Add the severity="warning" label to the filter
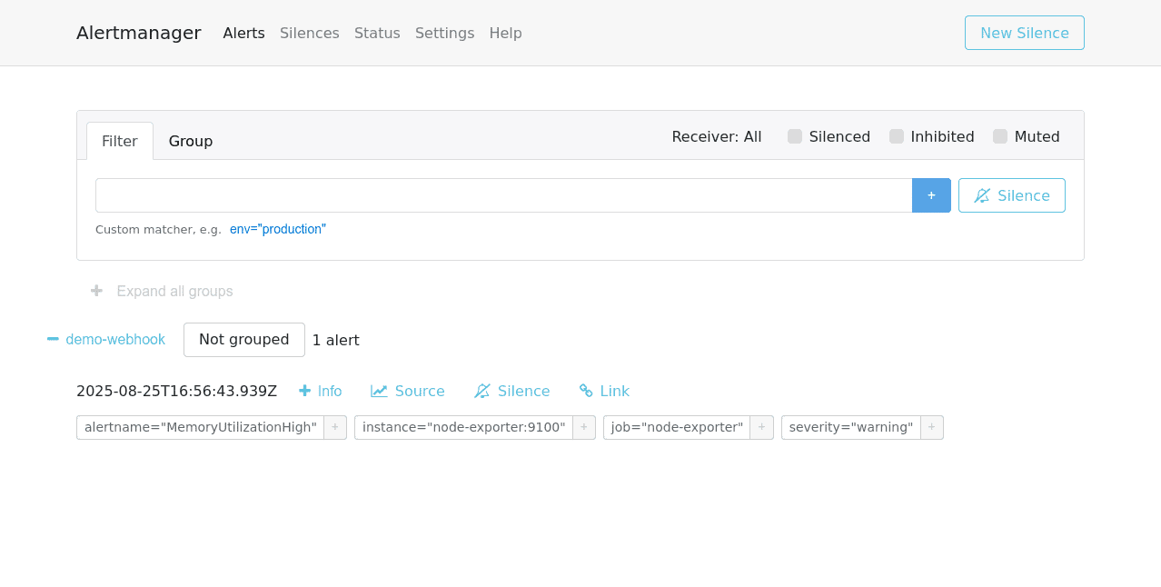 931,426
